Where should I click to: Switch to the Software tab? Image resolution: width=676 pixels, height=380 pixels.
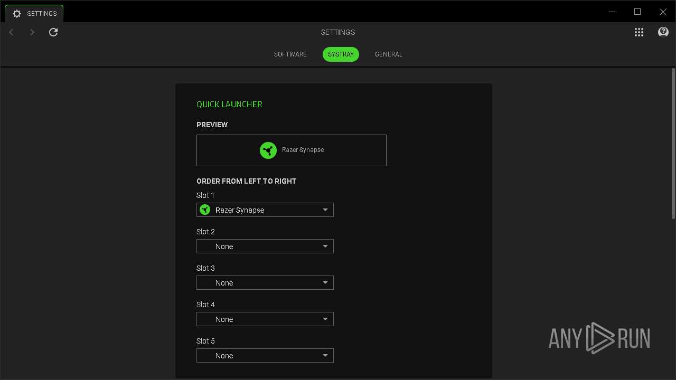(x=290, y=54)
